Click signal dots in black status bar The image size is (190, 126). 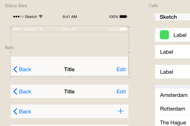[18, 17]
